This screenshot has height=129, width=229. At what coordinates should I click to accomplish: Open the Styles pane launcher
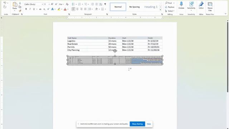162,14
